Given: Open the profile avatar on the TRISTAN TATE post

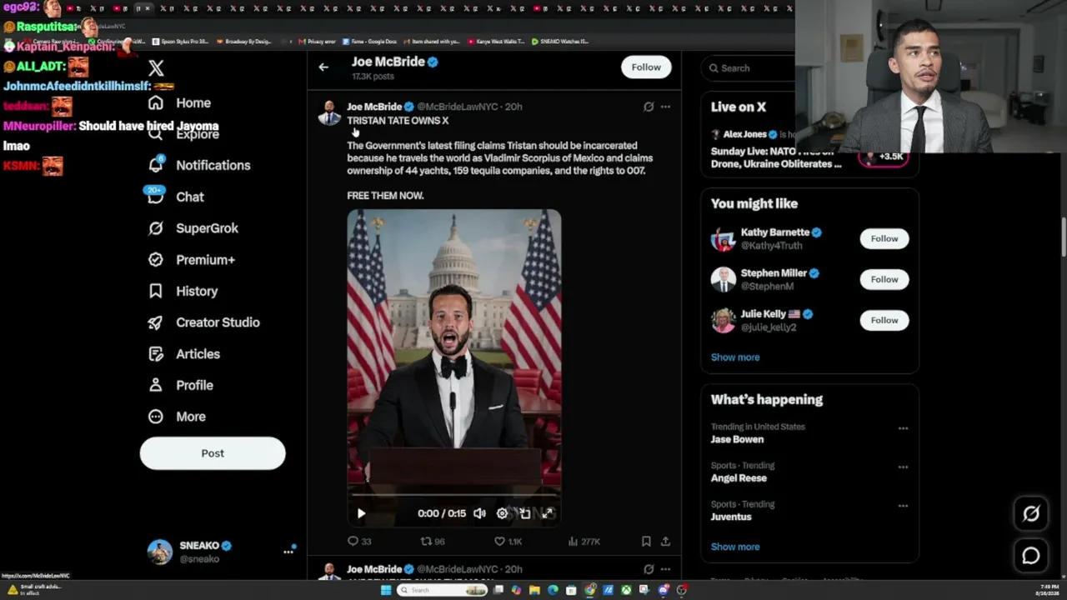Looking at the screenshot, I should click(330, 112).
